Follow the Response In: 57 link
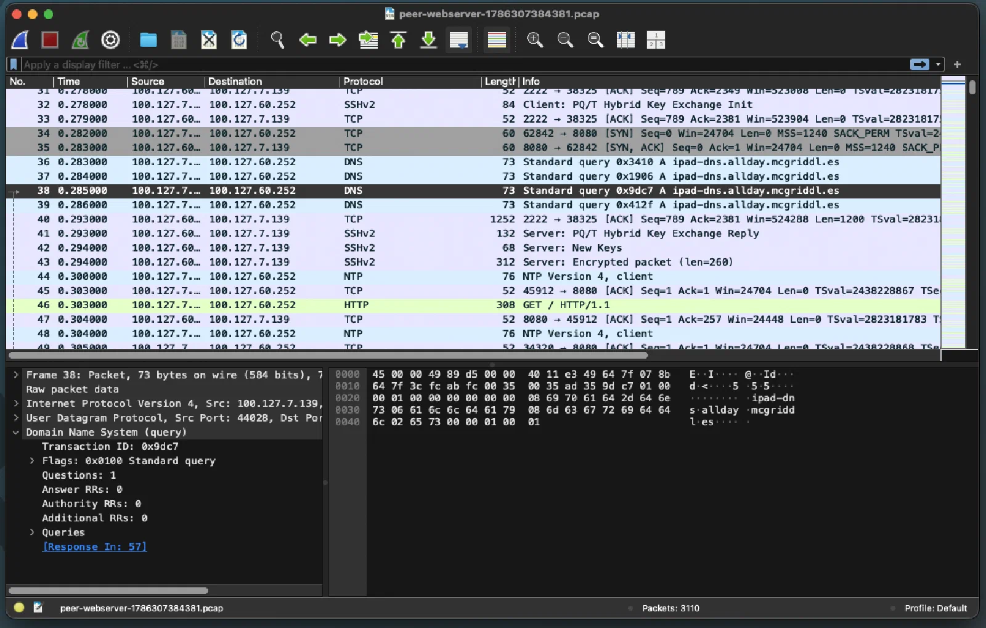 point(95,547)
